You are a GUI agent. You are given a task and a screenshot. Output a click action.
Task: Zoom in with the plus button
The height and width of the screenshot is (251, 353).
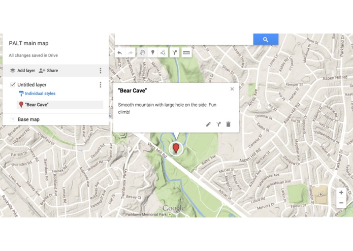(x=341, y=193)
